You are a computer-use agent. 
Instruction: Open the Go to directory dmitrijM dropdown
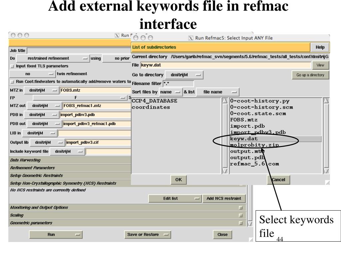pos(184,75)
